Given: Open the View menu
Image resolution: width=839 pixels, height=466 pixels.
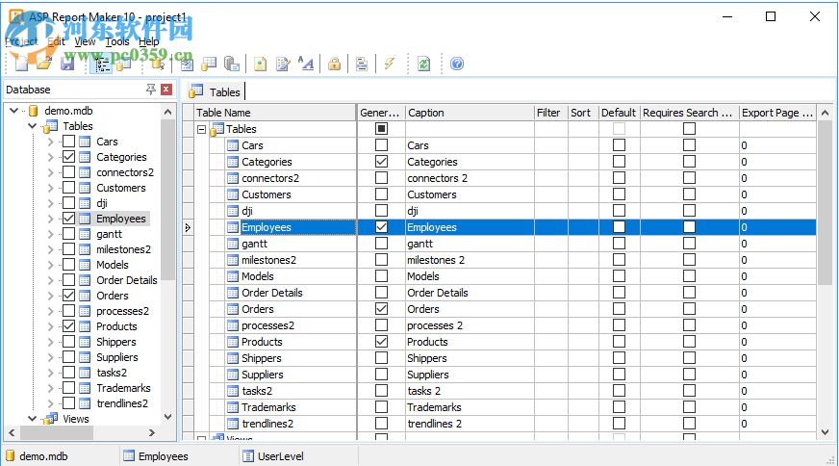Looking at the screenshot, I should (x=85, y=41).
